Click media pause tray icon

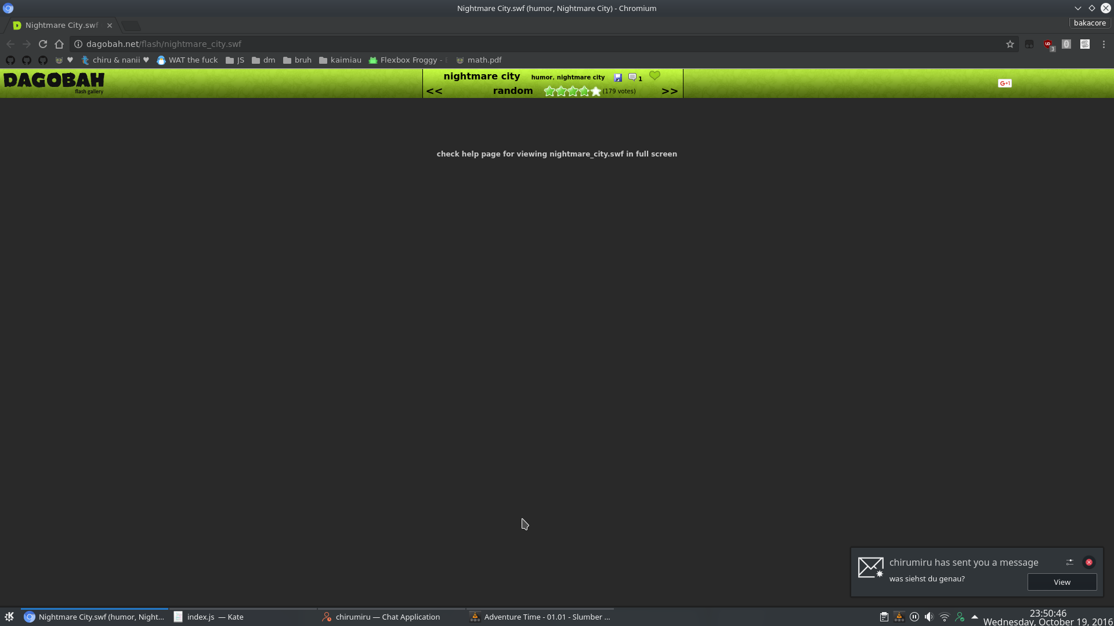point(914,617)
